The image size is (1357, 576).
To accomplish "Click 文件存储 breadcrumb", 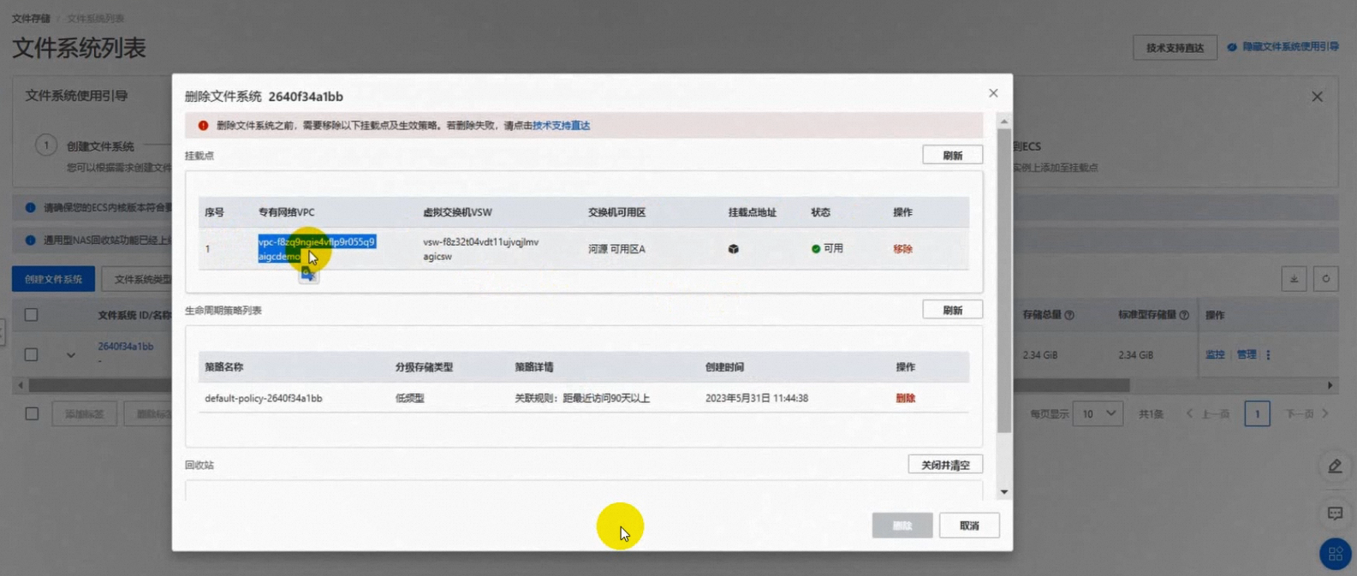I will [x=31, y=18].
